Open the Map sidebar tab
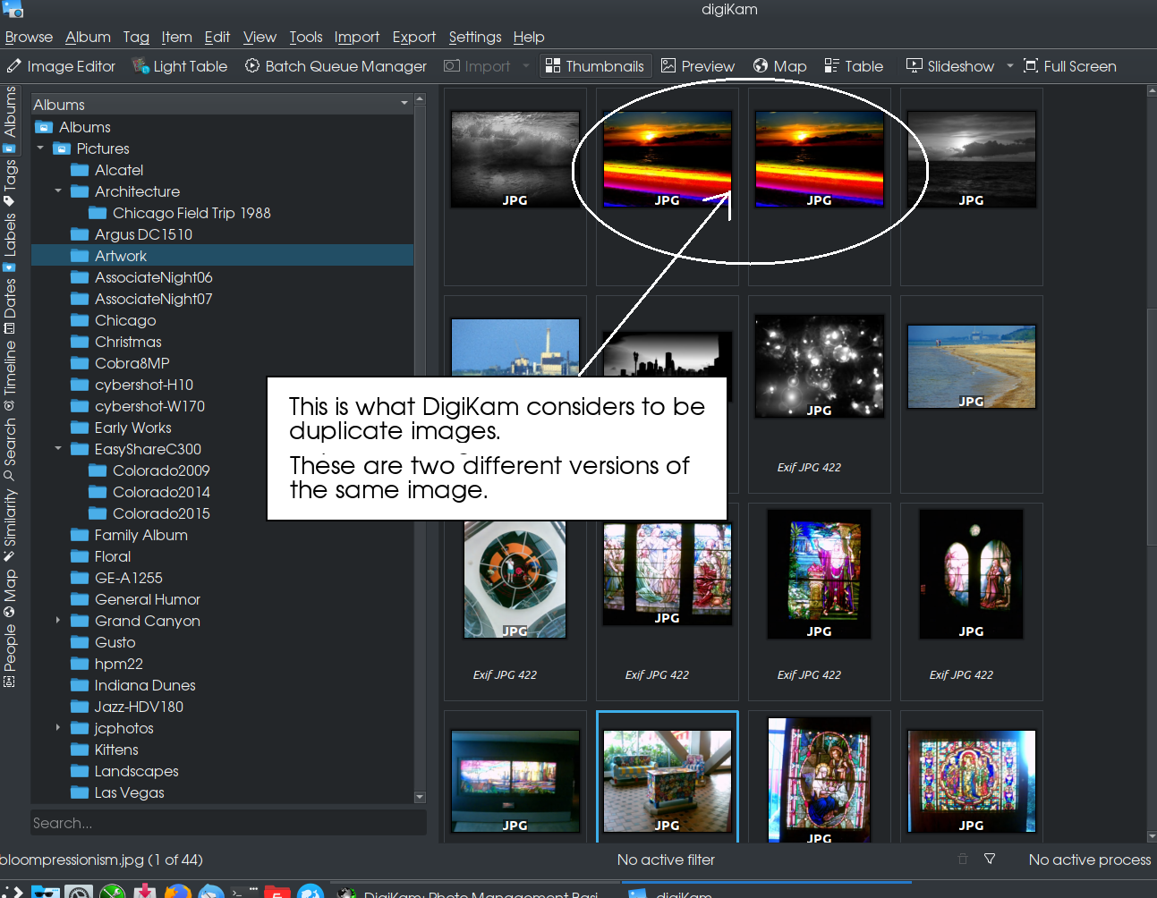1157x898 pixels. [10, 593]
